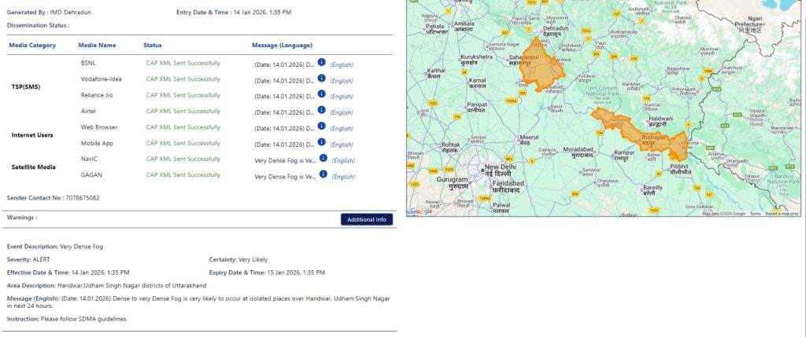Click the info icon in the GAGAN row

[323, 175]
